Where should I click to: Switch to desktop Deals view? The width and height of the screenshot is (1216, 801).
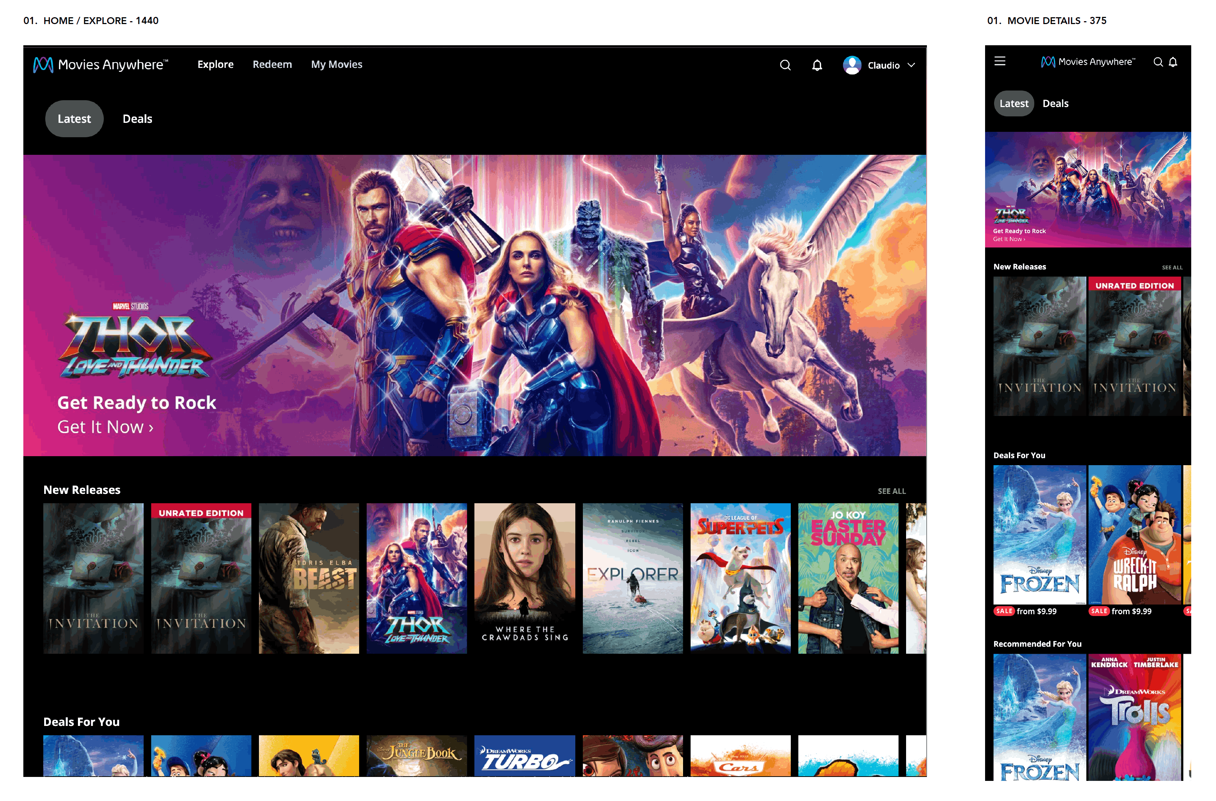pyautogui.click(x=138, y=119)
